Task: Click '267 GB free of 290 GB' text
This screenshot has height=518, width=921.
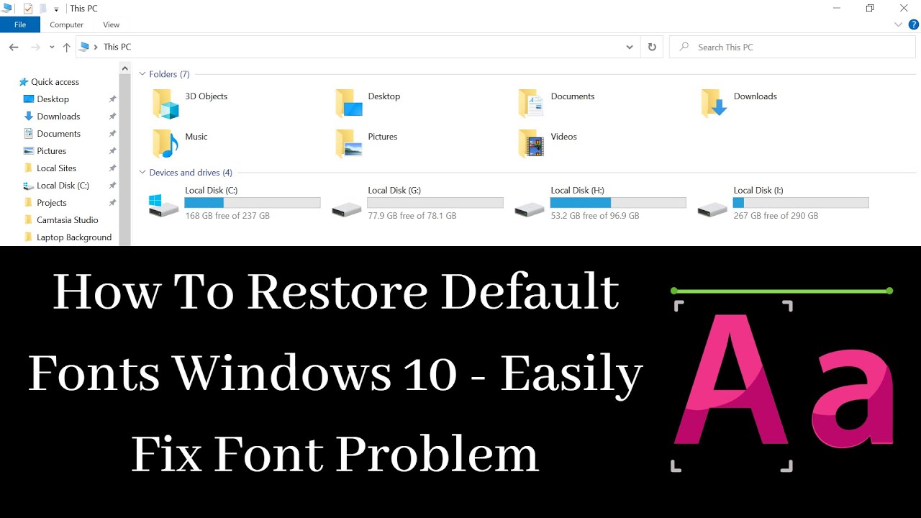Action: pyautogui.click(x=776, y=216)
